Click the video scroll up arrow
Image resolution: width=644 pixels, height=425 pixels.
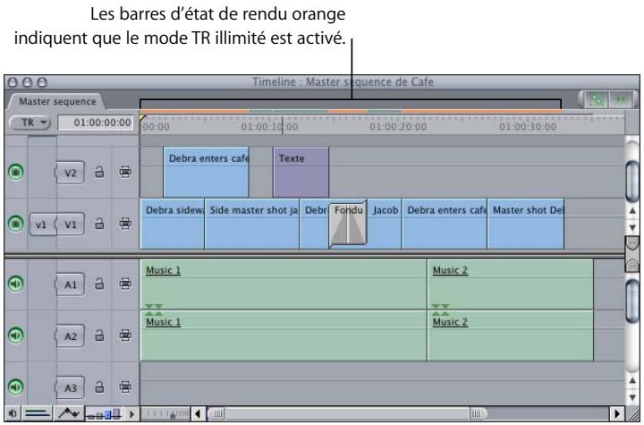(x=632, y=211)
